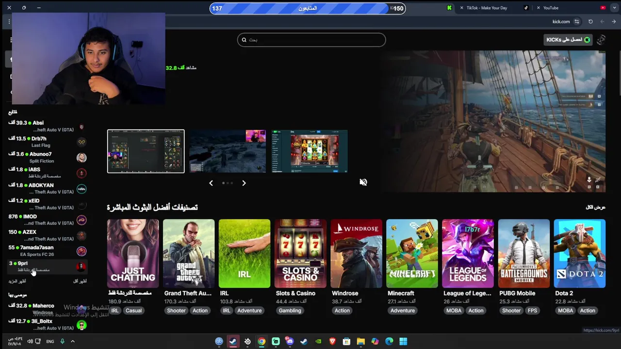Image resolution: width=621 pixels, height=349 pixels.
Task: Click the volume icon in the system tray
Action: (30, 341)
